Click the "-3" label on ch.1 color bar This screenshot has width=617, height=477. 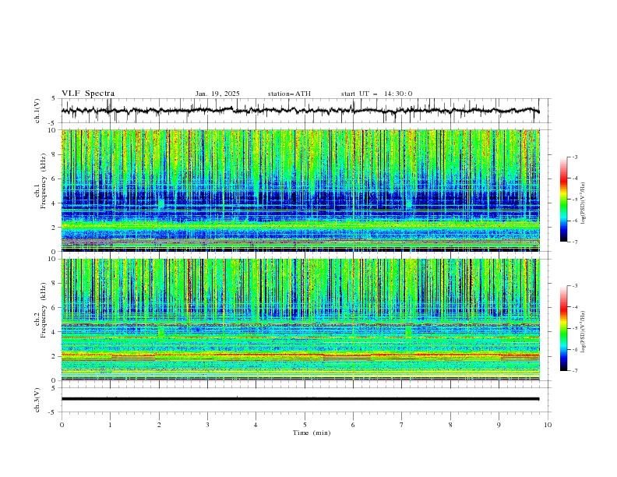(575, 157)
